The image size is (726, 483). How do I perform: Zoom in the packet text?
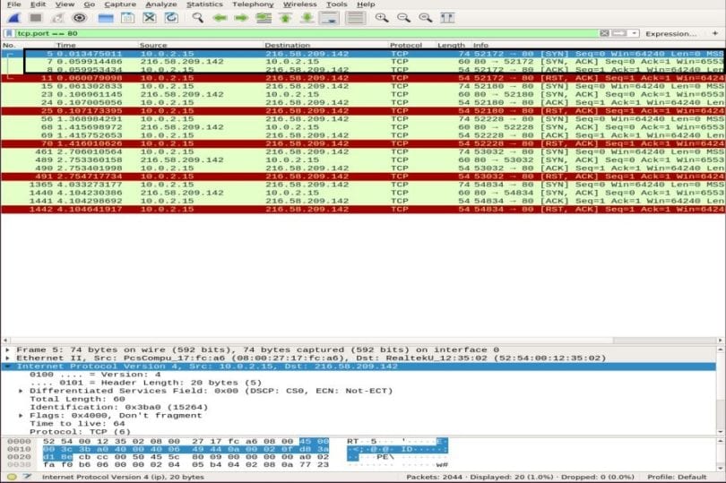point(382,18)
